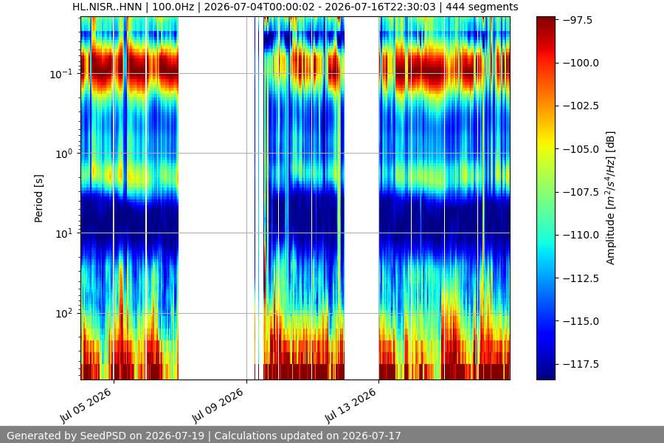664x443 pixels.
Task: Click the 'Period [s]' y-axis label
Action: click(38, 199)
